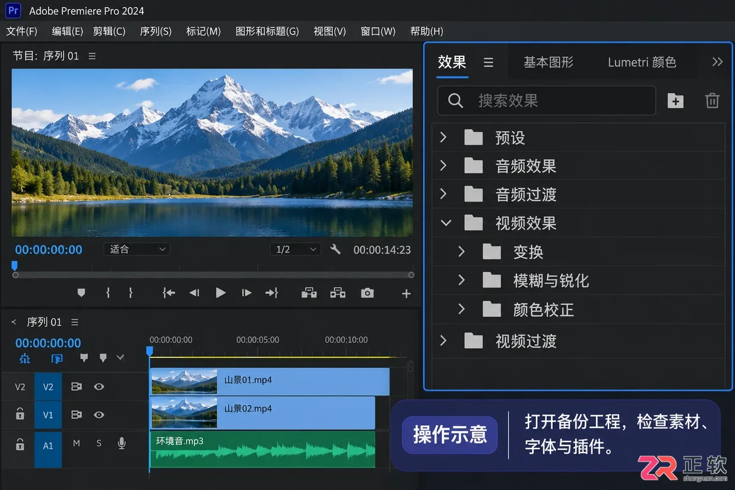Open the 适合 zoom level dropdown
This screenshot has width=735, height=490.
tap(137, 249)
